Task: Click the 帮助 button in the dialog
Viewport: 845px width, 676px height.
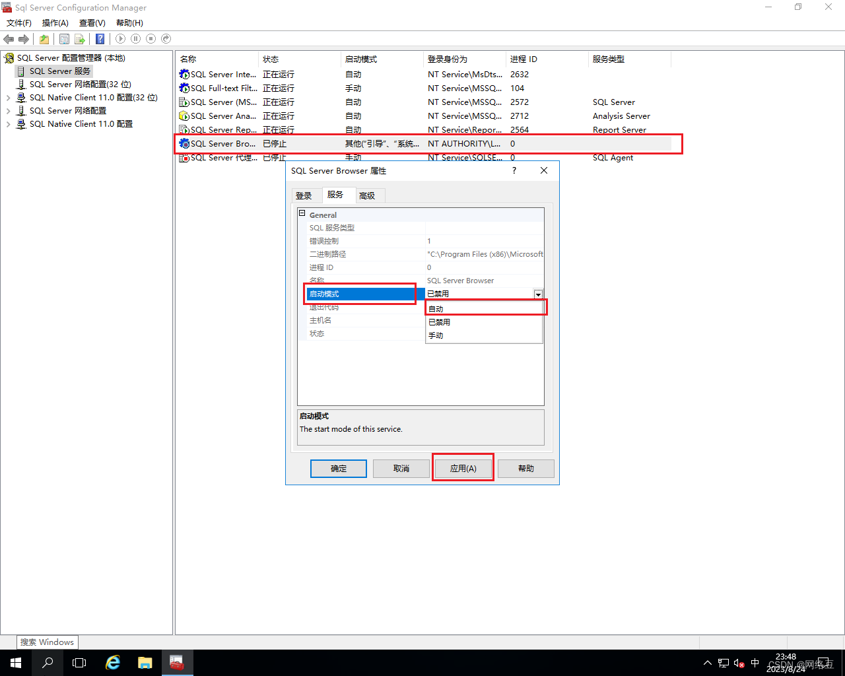Action: tap(526, 469)
